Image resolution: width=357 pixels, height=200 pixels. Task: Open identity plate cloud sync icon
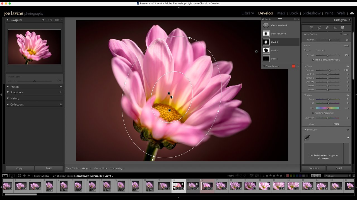[352, 13]
